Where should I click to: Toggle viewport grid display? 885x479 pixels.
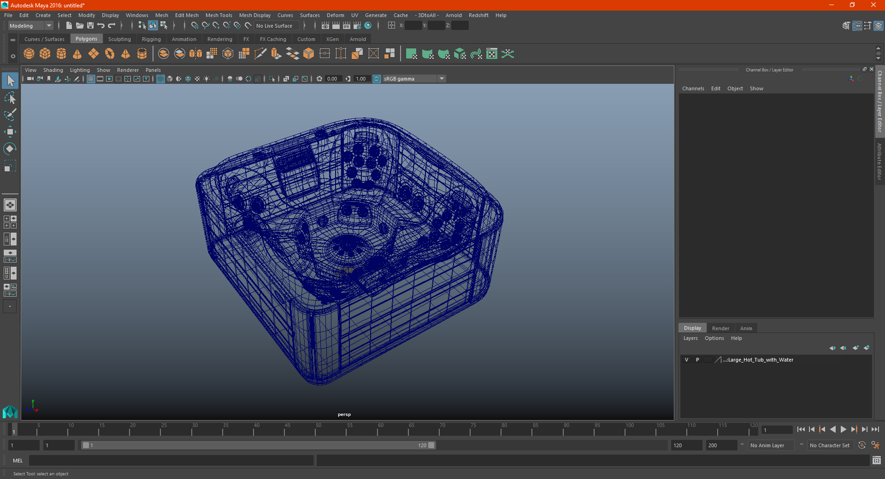click(x=91, y=79)
